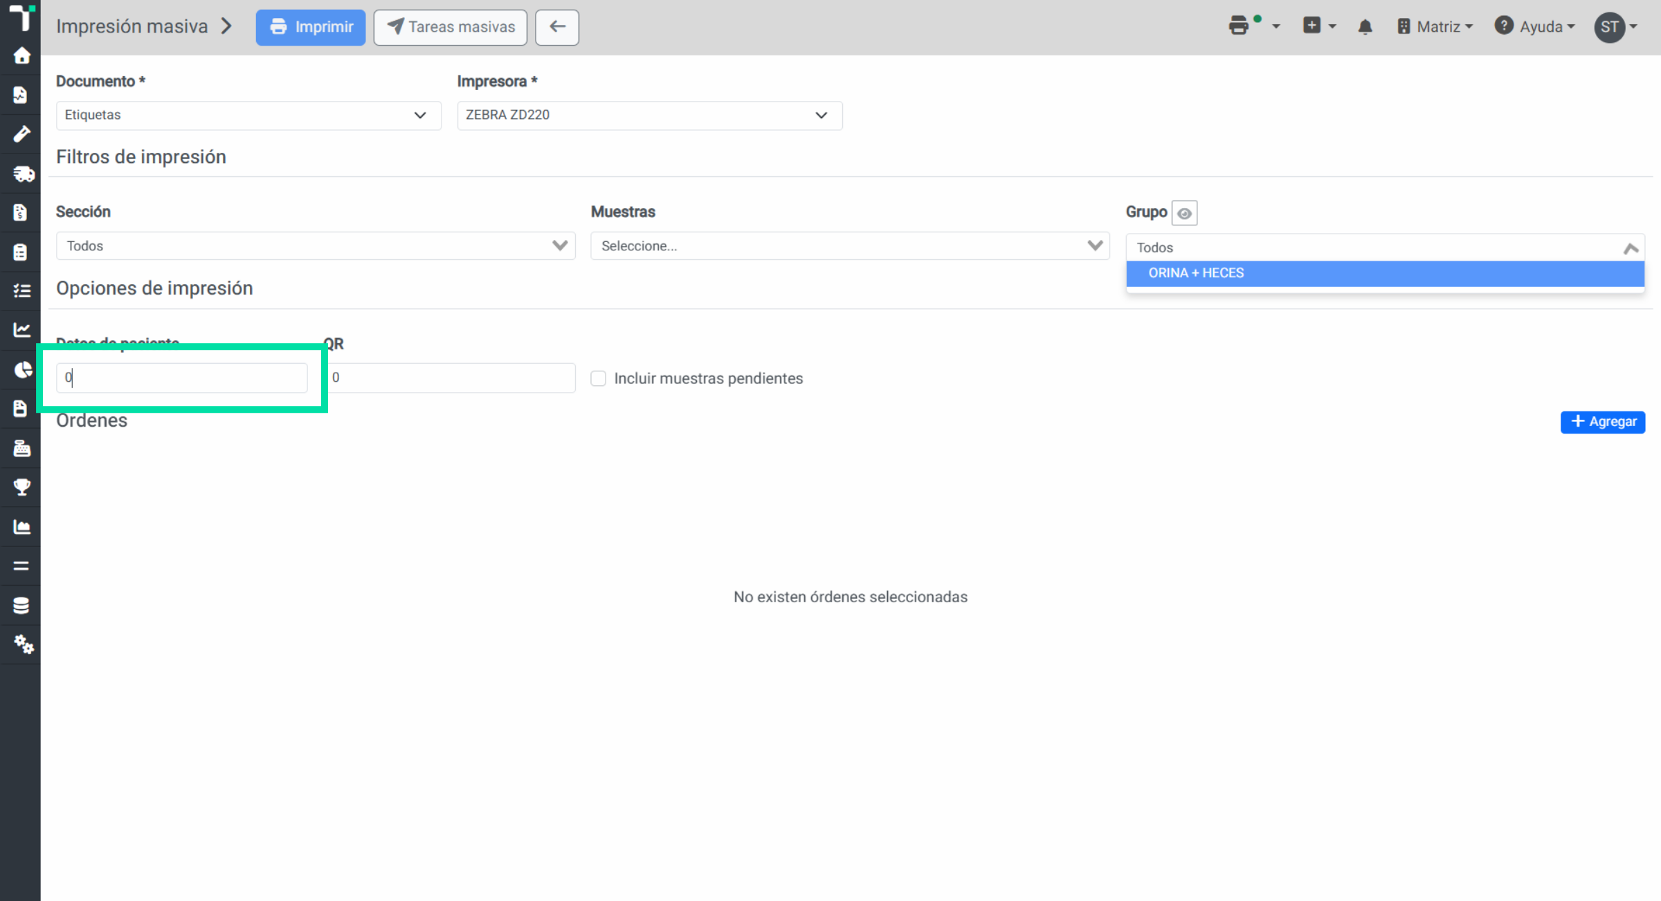Screen dimensions: 1661x901
Task: Open the pie chart sidebar icon
Action: coord(23,369)
